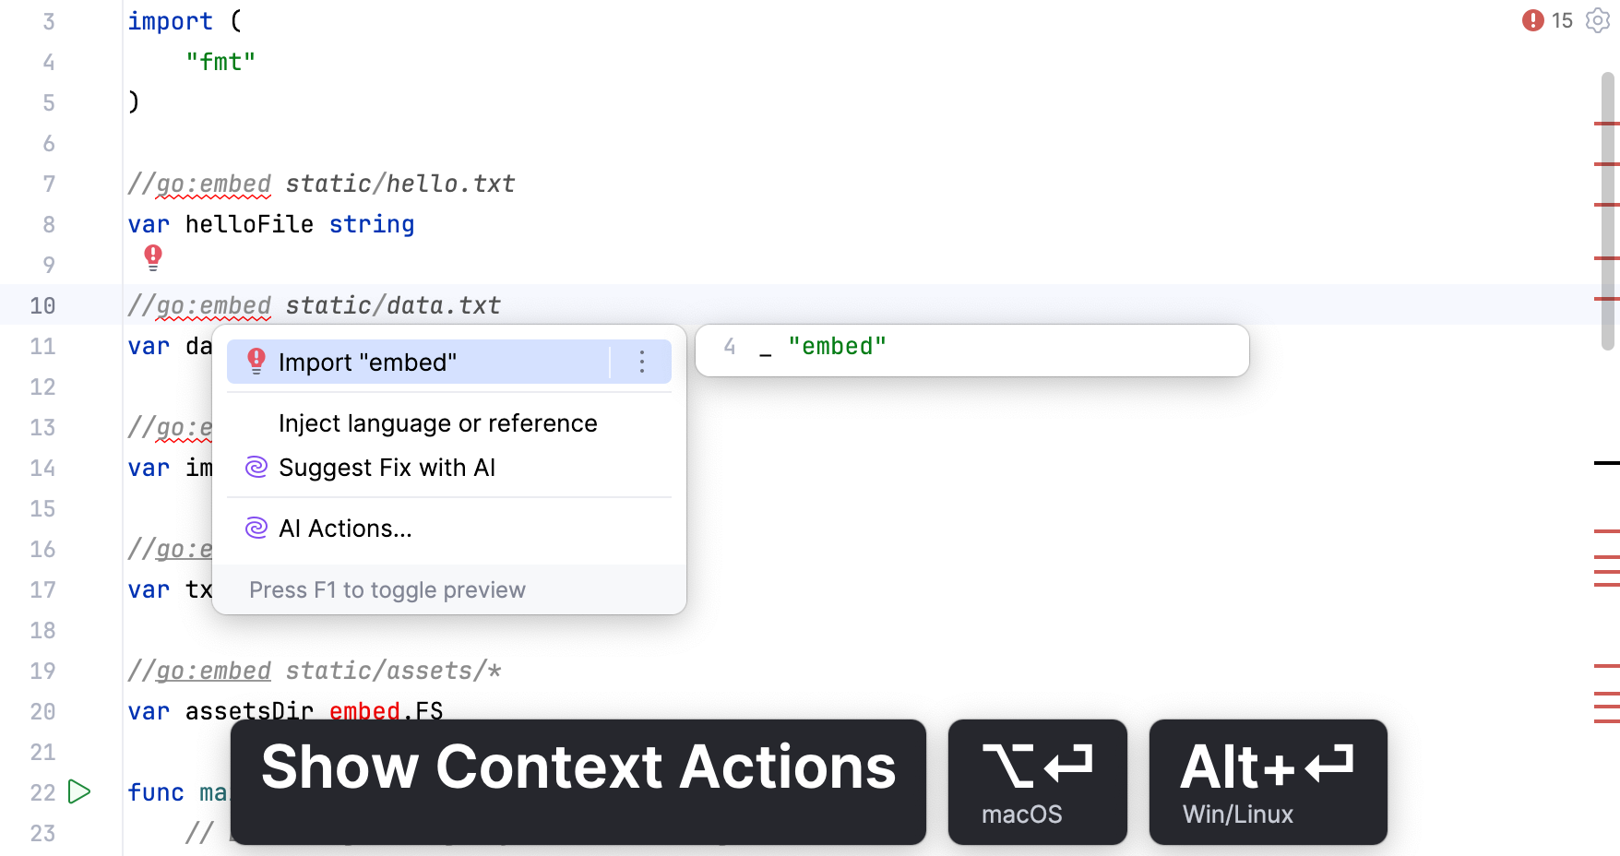The height and width of the screenshot is (856, 1620).
Task: Open AI Actions from the popup
Action: (x=345, y=528)
